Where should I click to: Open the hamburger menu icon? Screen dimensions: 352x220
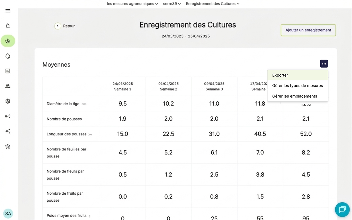[8, 11]
